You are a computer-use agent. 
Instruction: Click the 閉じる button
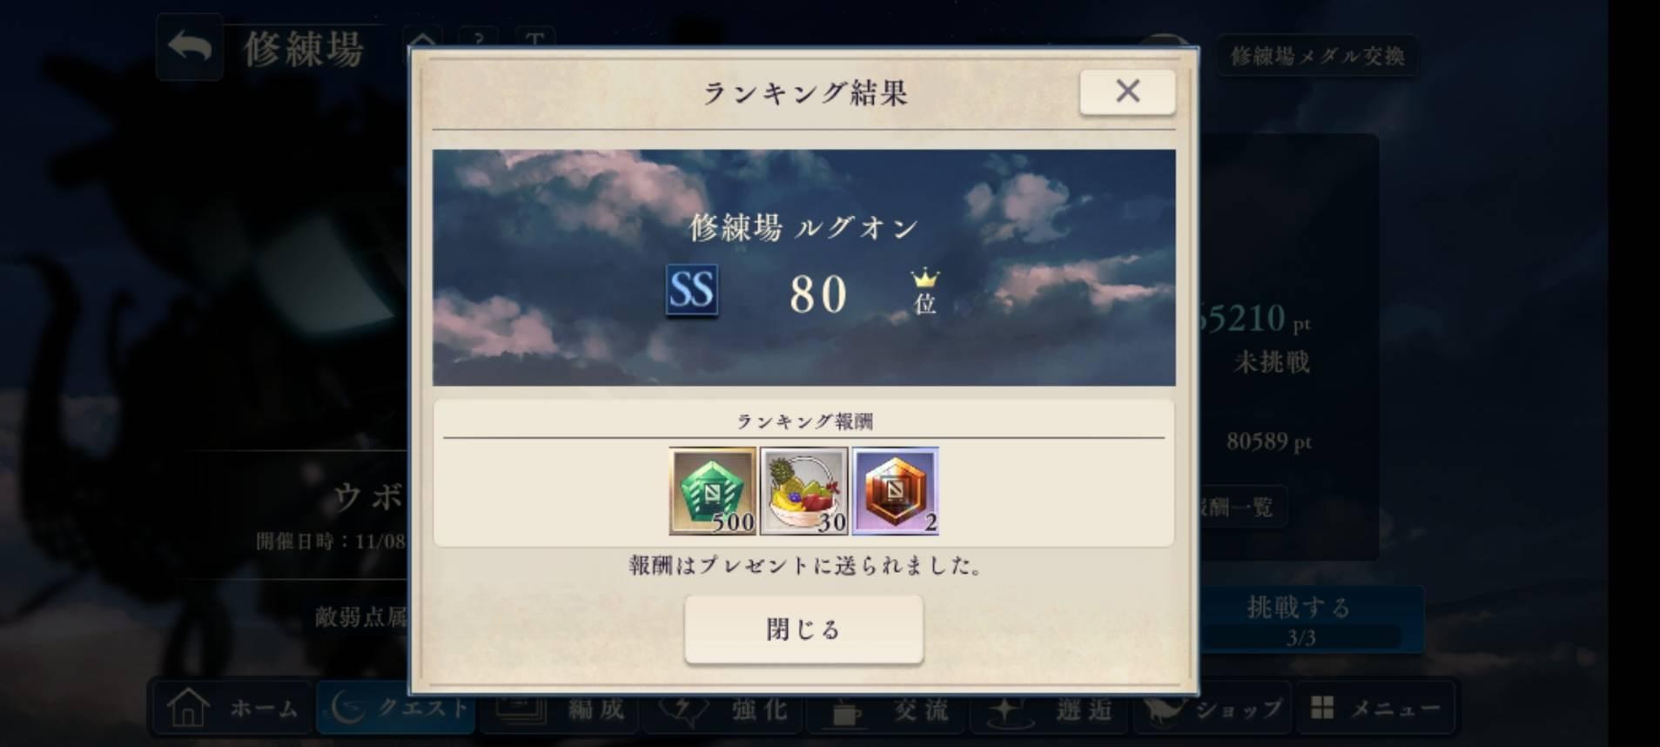click(x=803, y=629)
